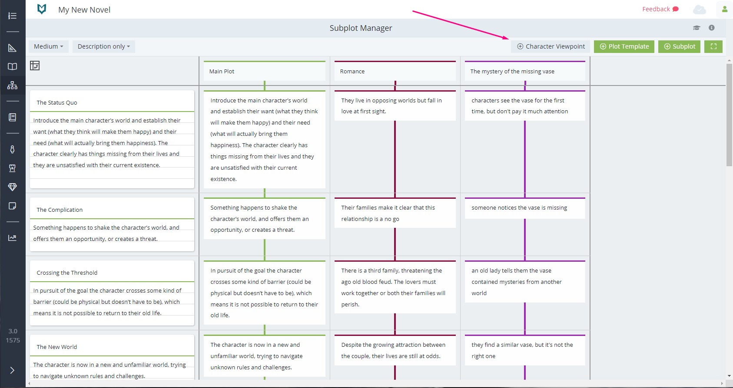Select the Main Plot column header
Image resolution: width=733 pixels, height=388 pixels.
(265, 71)
